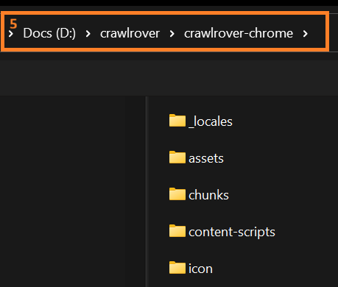Click the chunks folder name
The width and height of the screenshot is (338, 287).
[208, 195]
